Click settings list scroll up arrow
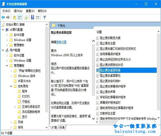Viewport: 161px width, 136px height. click(158, 31)
